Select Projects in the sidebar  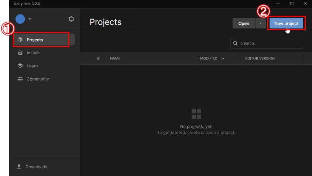point(44,40)
